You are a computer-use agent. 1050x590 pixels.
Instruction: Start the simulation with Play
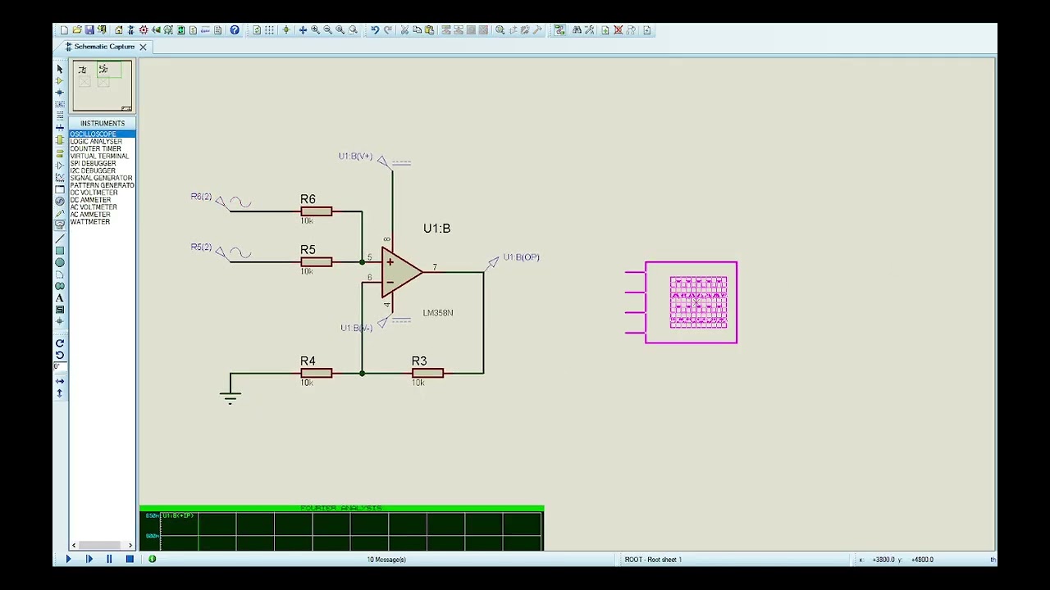(68, 560)
